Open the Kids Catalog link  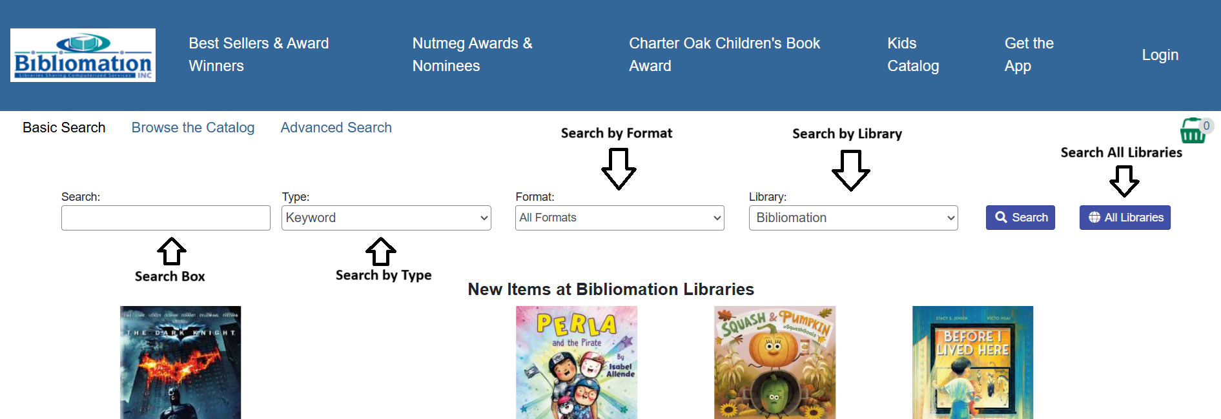tap(913, 55)
